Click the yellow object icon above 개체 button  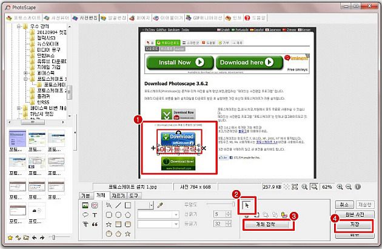tap(284, 215)
